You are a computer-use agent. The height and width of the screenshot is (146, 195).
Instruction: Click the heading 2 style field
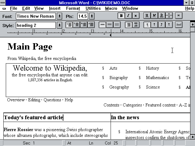tap(36, 25)
